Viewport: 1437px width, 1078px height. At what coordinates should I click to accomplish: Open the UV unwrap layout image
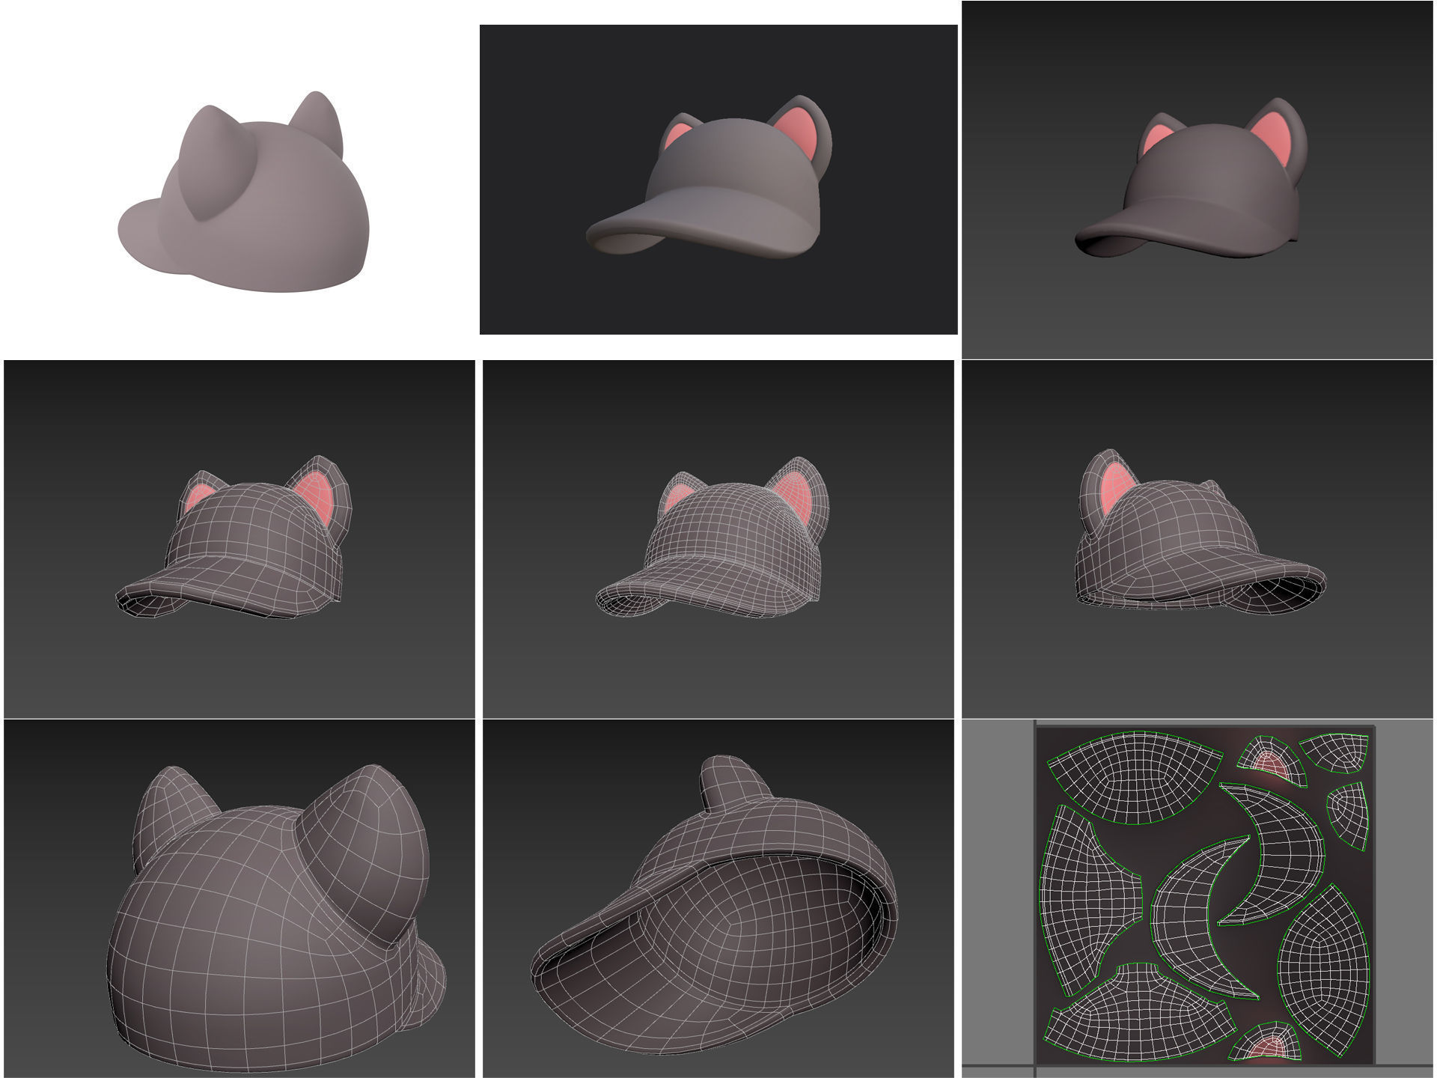(x=1197, y=898)
